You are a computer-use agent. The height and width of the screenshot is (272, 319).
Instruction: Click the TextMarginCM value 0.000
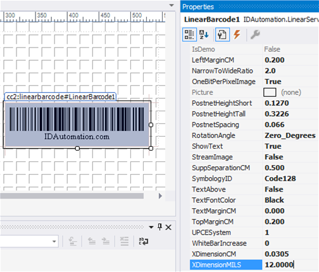click(275, 211)
